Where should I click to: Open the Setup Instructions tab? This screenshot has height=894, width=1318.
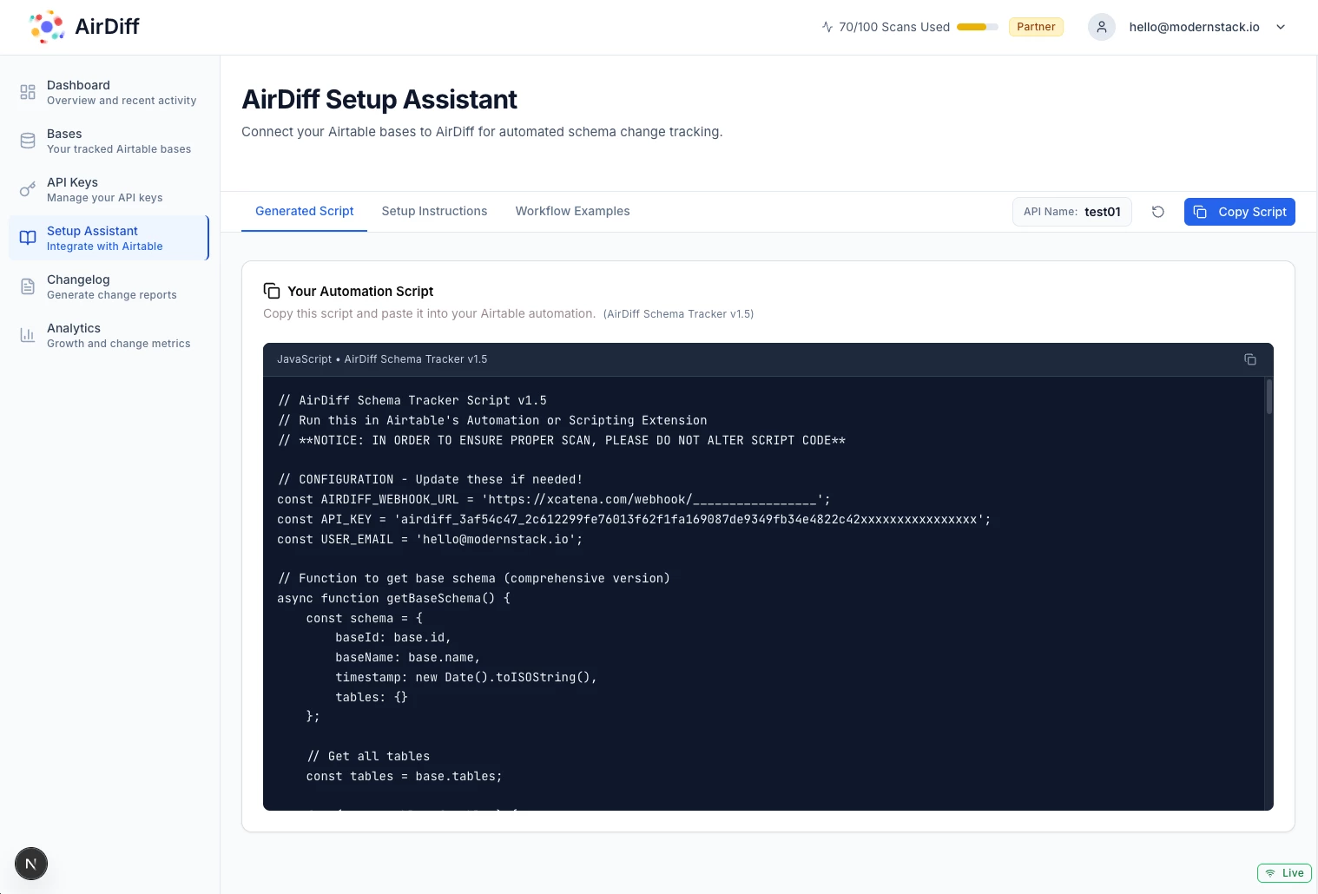coord(434,211)
